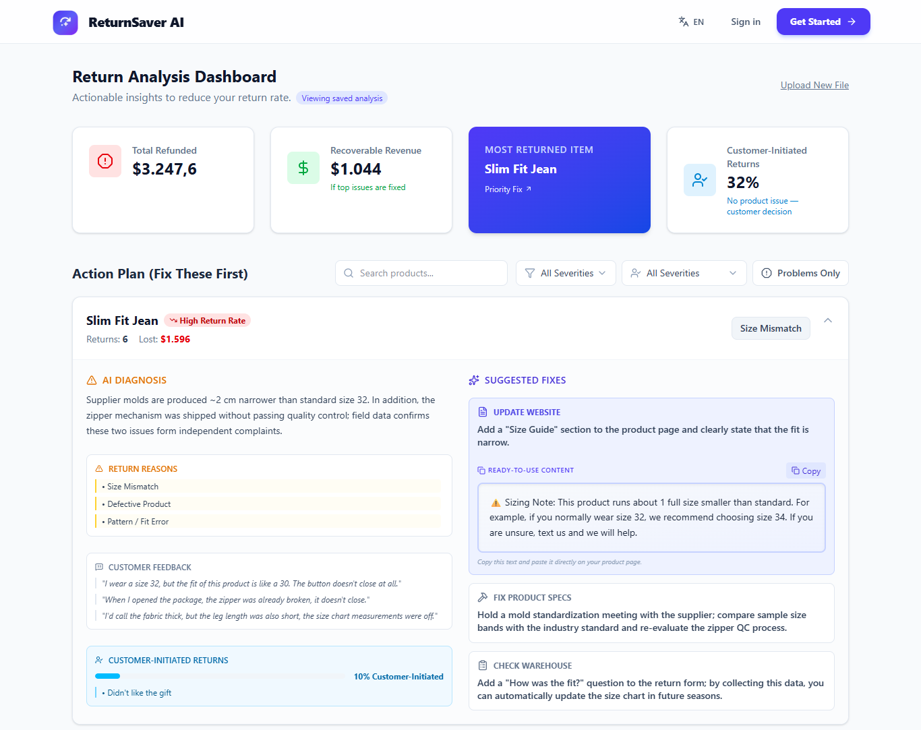
Task: Click the Suggested Fixes sparkle icon
Action: (x=473, y=379)
